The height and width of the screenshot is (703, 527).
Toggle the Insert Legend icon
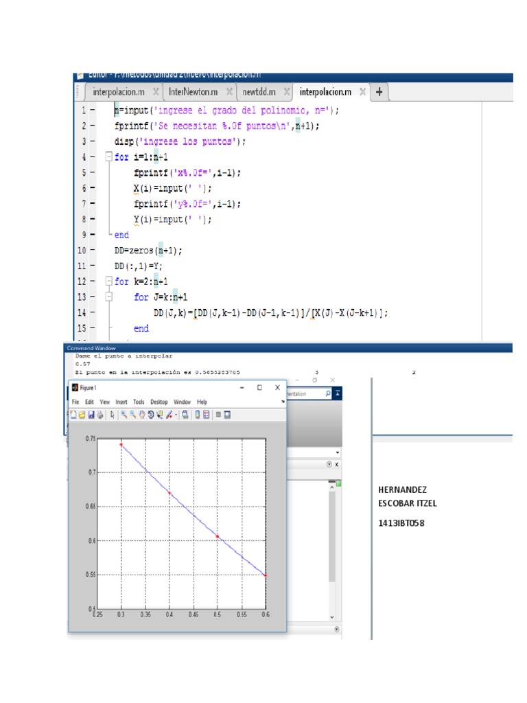(x=206, y=415)
